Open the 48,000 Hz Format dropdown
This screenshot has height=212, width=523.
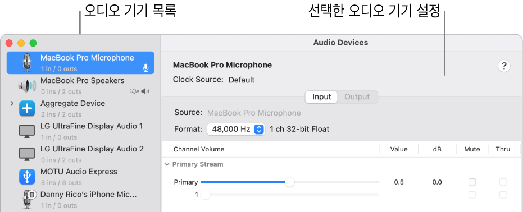236,129
